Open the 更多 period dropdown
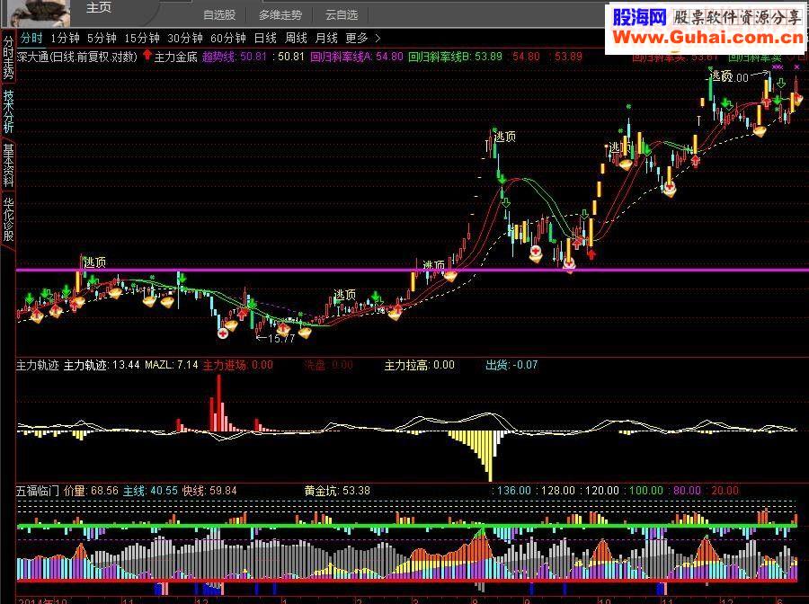This screenshot has height=604, width=809. [357, 38]
